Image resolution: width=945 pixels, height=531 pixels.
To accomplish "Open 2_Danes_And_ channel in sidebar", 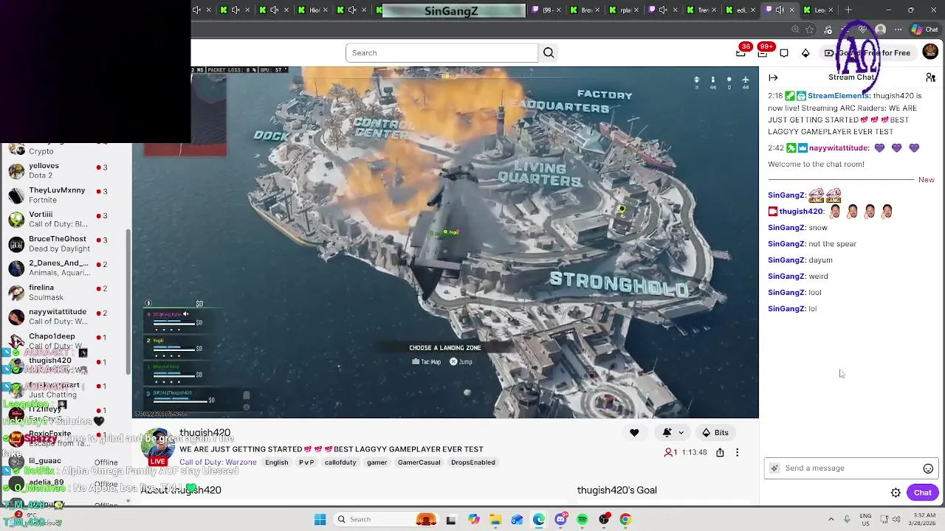I will [65, 268].
